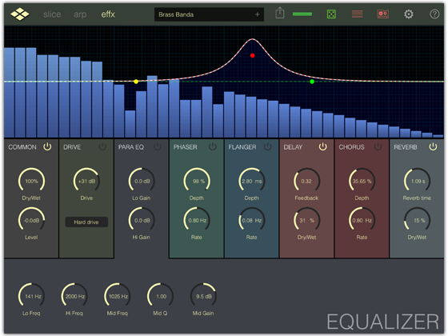Toggle the REVERB power button

433,146
